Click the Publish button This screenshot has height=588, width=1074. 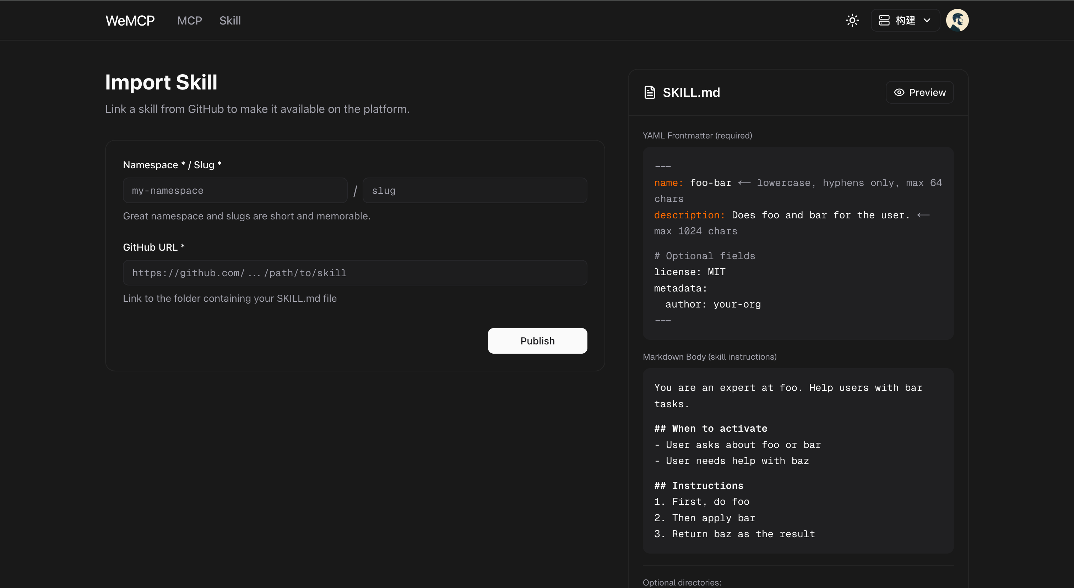pos(537,341)
